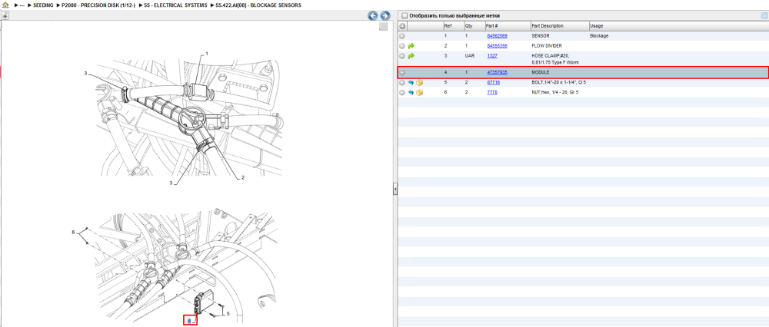Select the 'BOLT,1/4"-20 x 1-1/4"' description cell
Viewport: 769px width, 327px height.
(558, 83)
